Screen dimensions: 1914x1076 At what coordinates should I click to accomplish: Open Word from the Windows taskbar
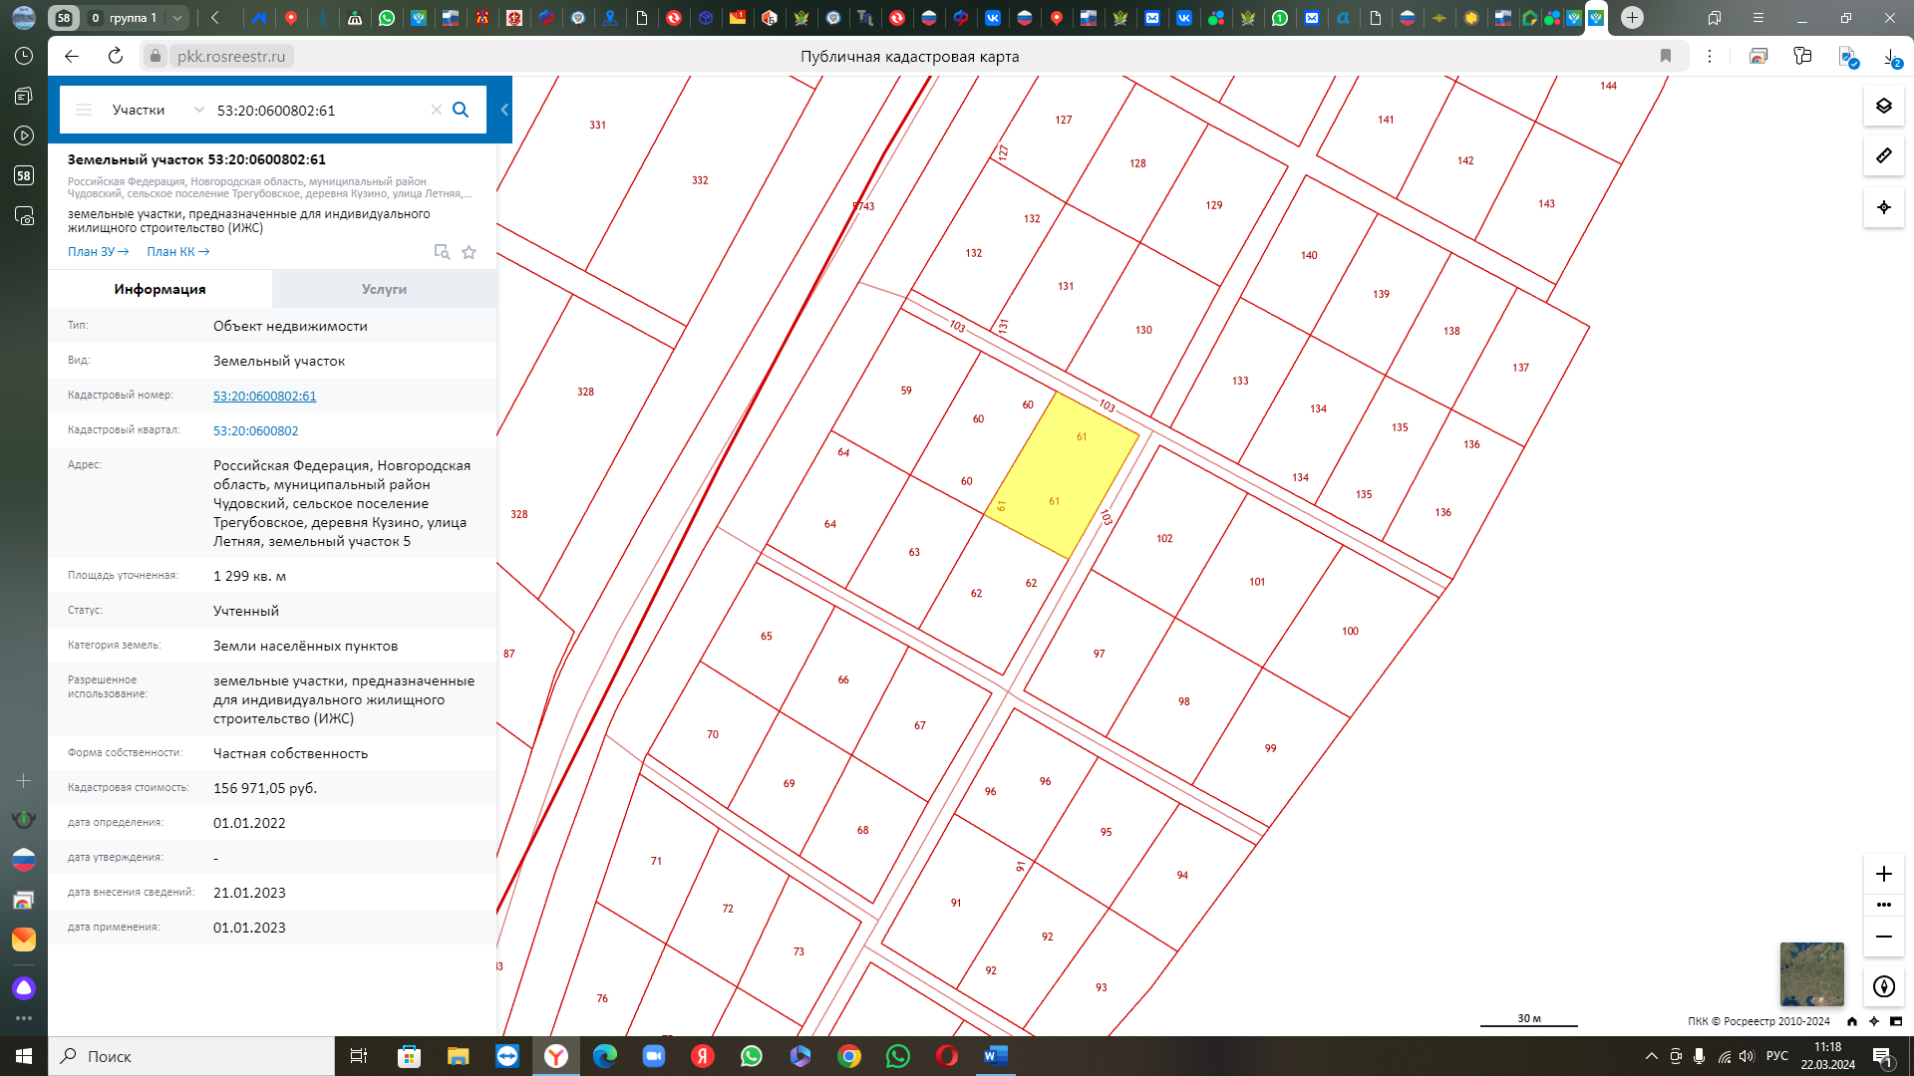[x=995, y=1056]
